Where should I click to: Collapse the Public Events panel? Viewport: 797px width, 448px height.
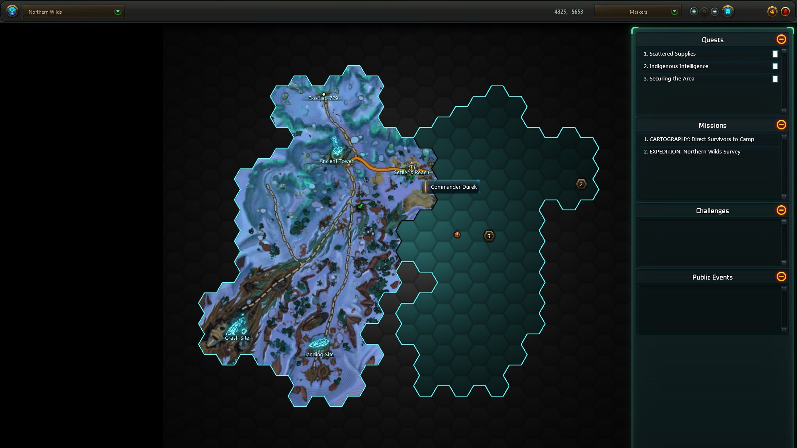point(781,277)
